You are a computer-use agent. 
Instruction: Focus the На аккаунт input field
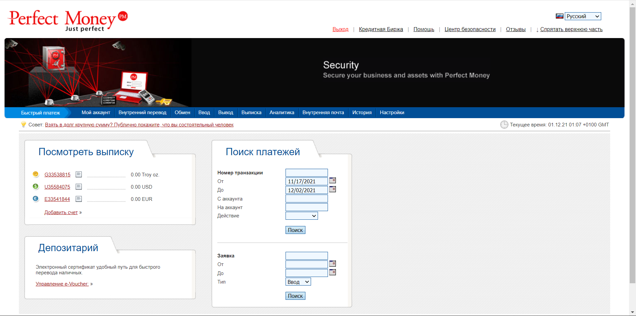click(x=307, y=207)
